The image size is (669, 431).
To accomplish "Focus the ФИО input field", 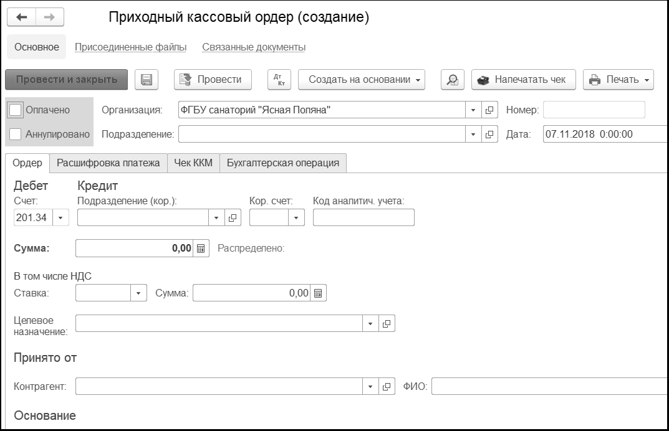I will [x=549, y=387].
